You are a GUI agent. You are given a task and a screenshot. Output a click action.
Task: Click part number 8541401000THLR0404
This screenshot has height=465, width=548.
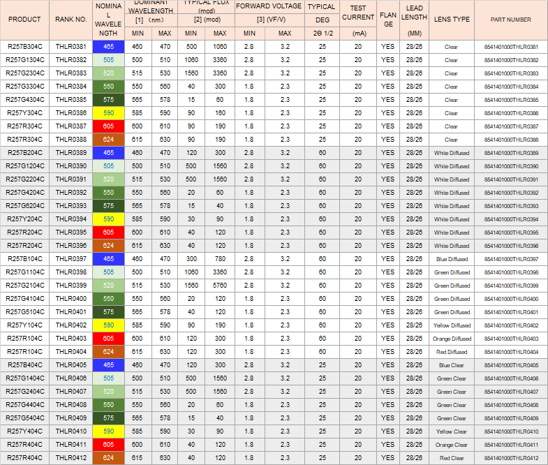pos(511,352)
